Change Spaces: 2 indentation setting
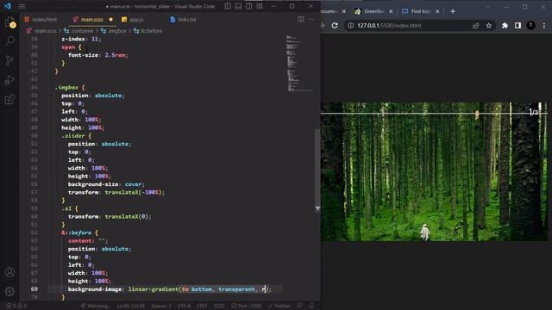 click(161, 306)
